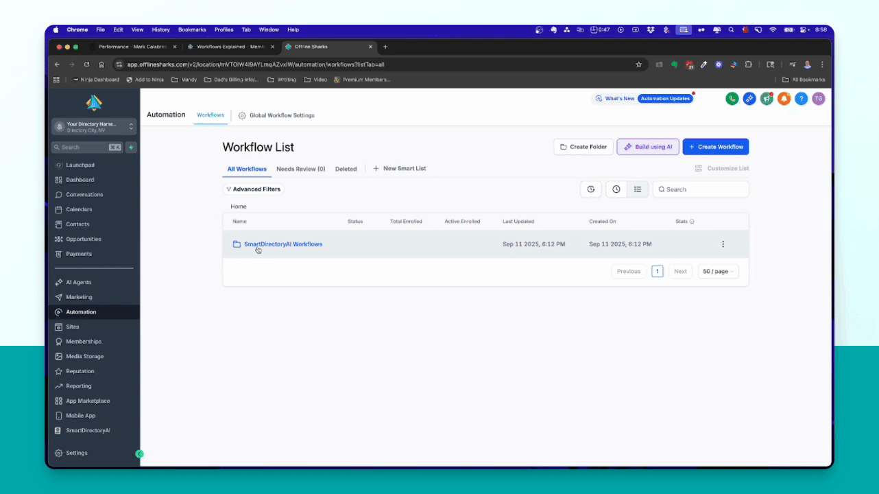Click the Stats column info icon
The width and height of the screenshot is (879, 494).
[x=692, y=222]
